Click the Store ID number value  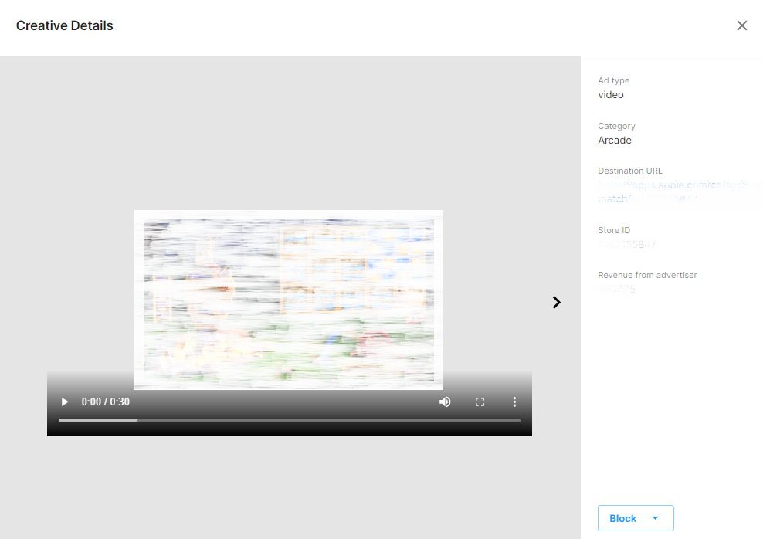click(x=627, y=245)
